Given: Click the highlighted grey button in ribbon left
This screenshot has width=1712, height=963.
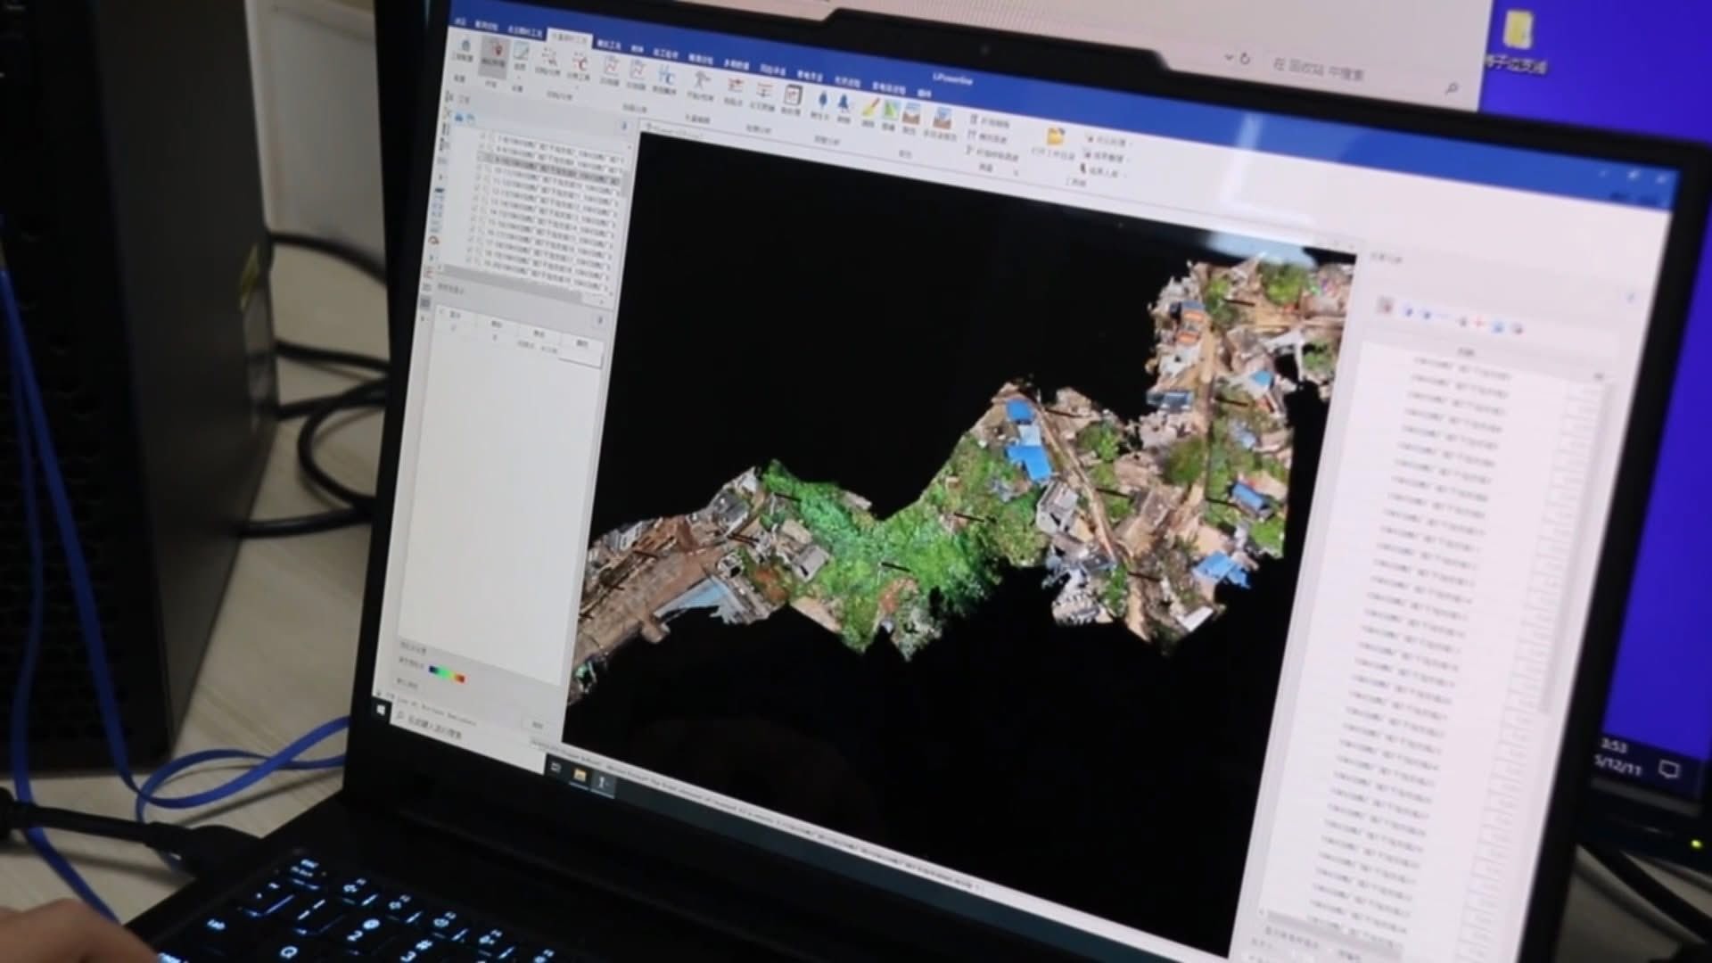Looking at the screenshot, I should pos(493,55).
